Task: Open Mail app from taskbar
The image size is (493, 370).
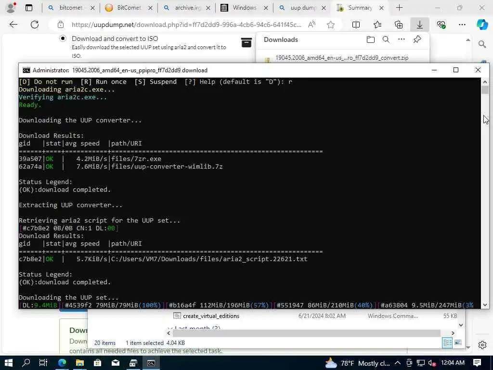Action: pos(116,363)
